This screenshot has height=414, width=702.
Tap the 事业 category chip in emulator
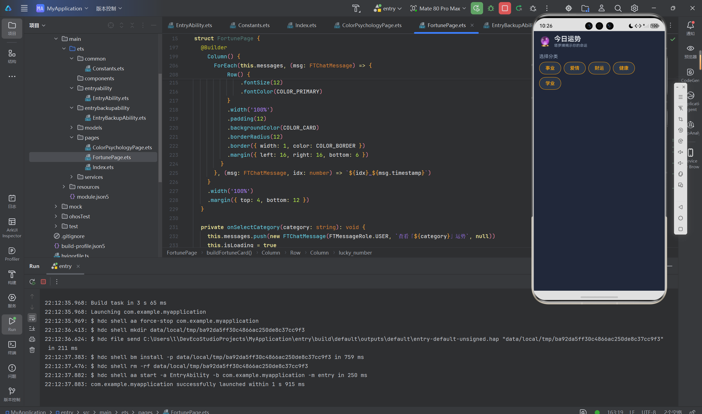[550, 68]
